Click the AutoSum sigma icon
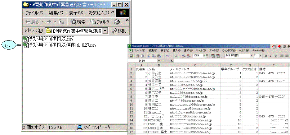 177,56
